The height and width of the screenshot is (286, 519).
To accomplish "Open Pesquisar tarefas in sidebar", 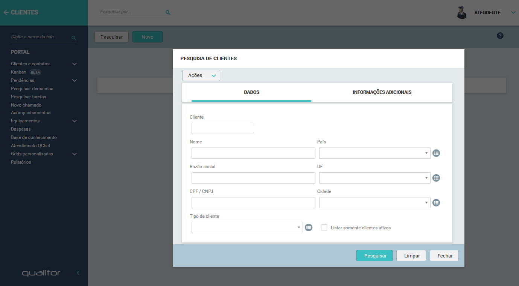I will tap(29, 97).
